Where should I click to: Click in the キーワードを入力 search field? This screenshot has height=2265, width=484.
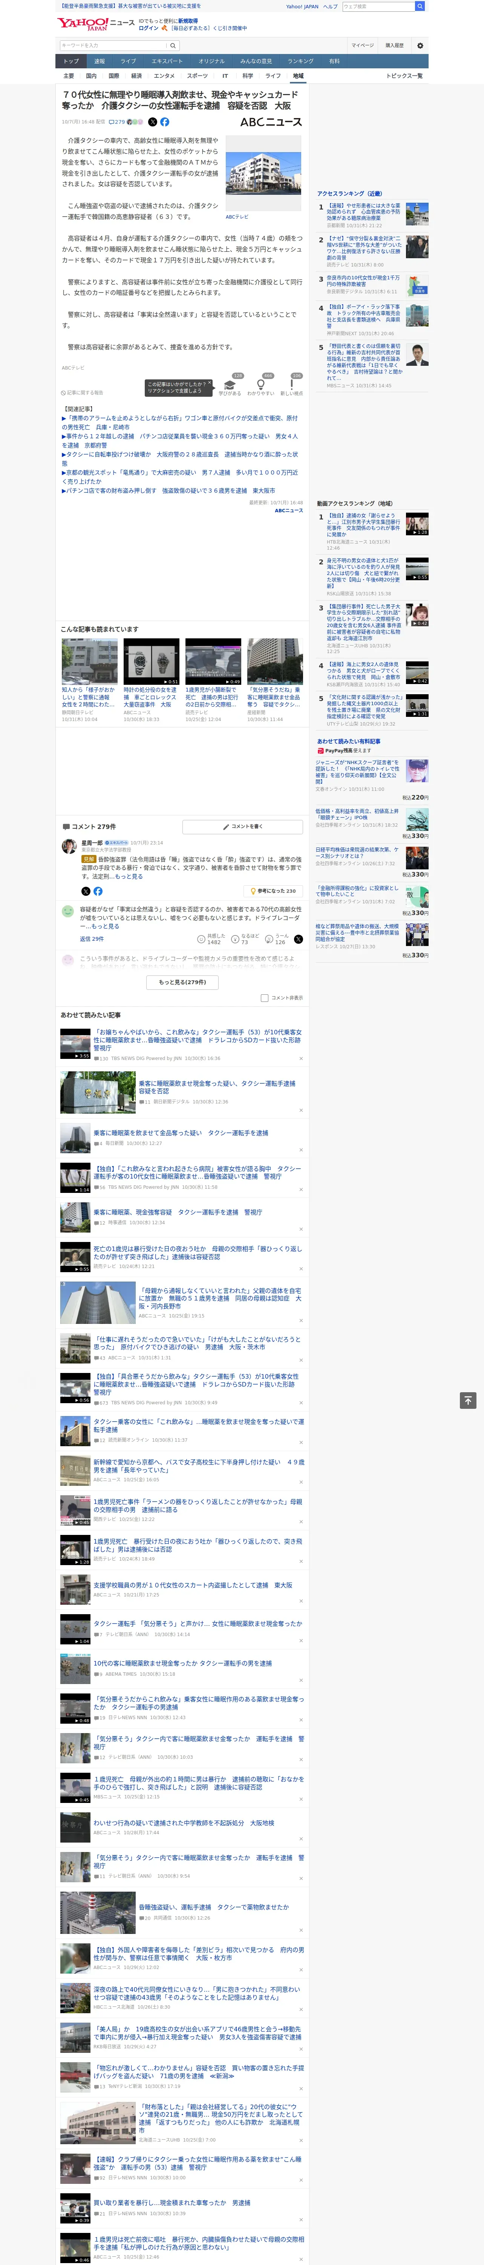(x=113, y=45)
